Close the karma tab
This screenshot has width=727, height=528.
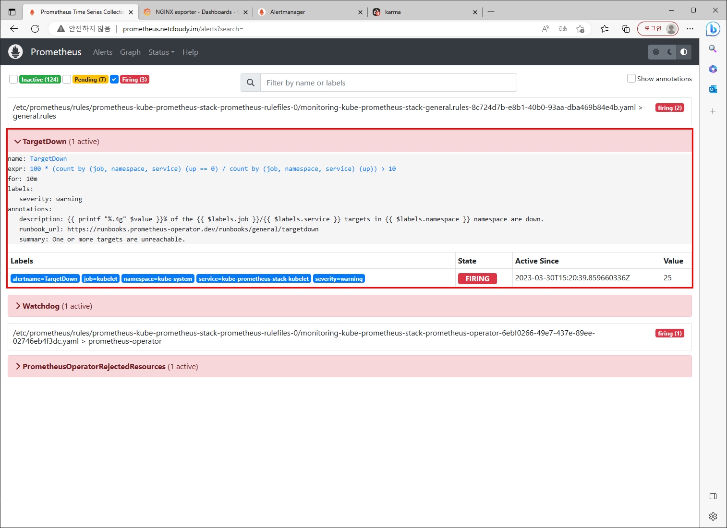point(475,12)
